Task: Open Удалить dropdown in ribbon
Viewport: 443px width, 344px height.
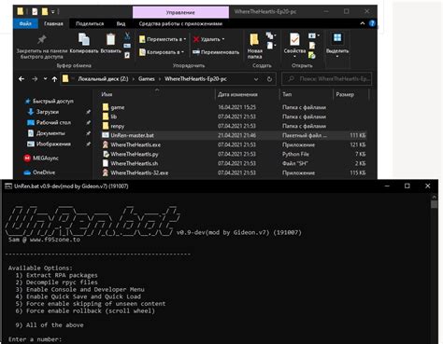Action: (208, 39)
